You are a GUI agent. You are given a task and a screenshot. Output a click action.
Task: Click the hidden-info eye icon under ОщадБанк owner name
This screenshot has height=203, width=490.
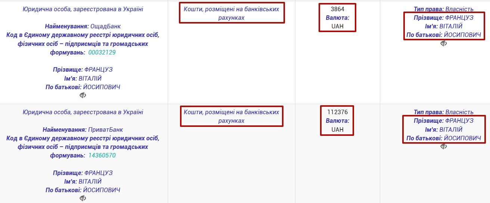coord(83,95)
